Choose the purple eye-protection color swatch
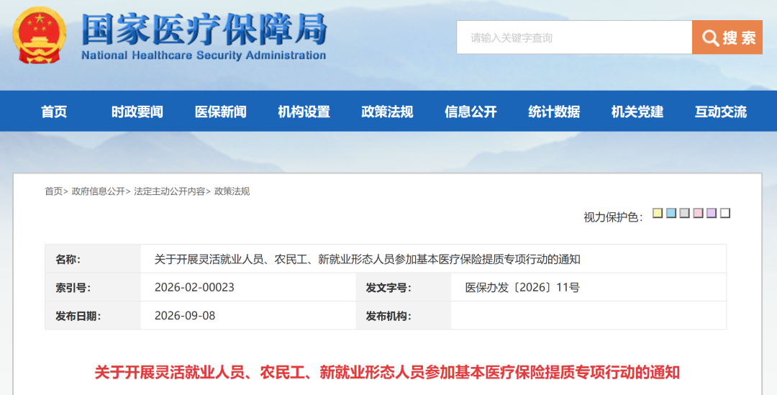777x395 pixels. tap(712, 213)
